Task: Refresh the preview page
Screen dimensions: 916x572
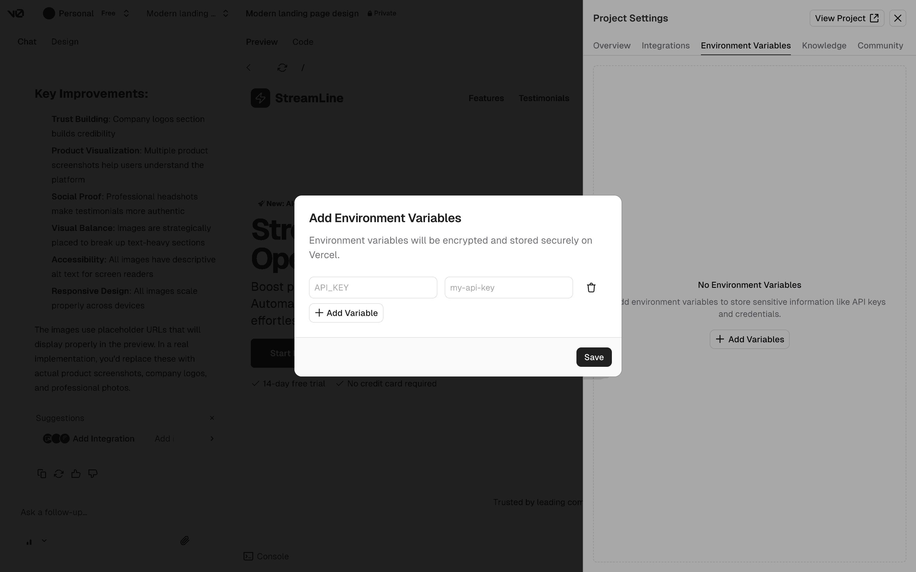Action: point(282,68)
